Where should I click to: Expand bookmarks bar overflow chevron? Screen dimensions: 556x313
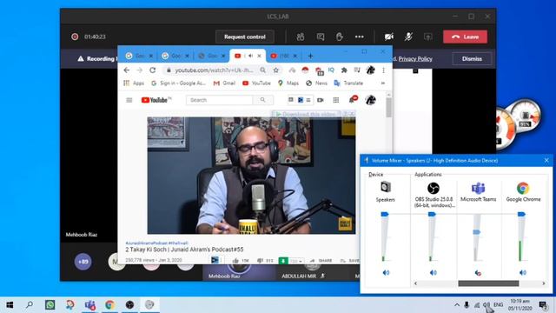[383, 83]
